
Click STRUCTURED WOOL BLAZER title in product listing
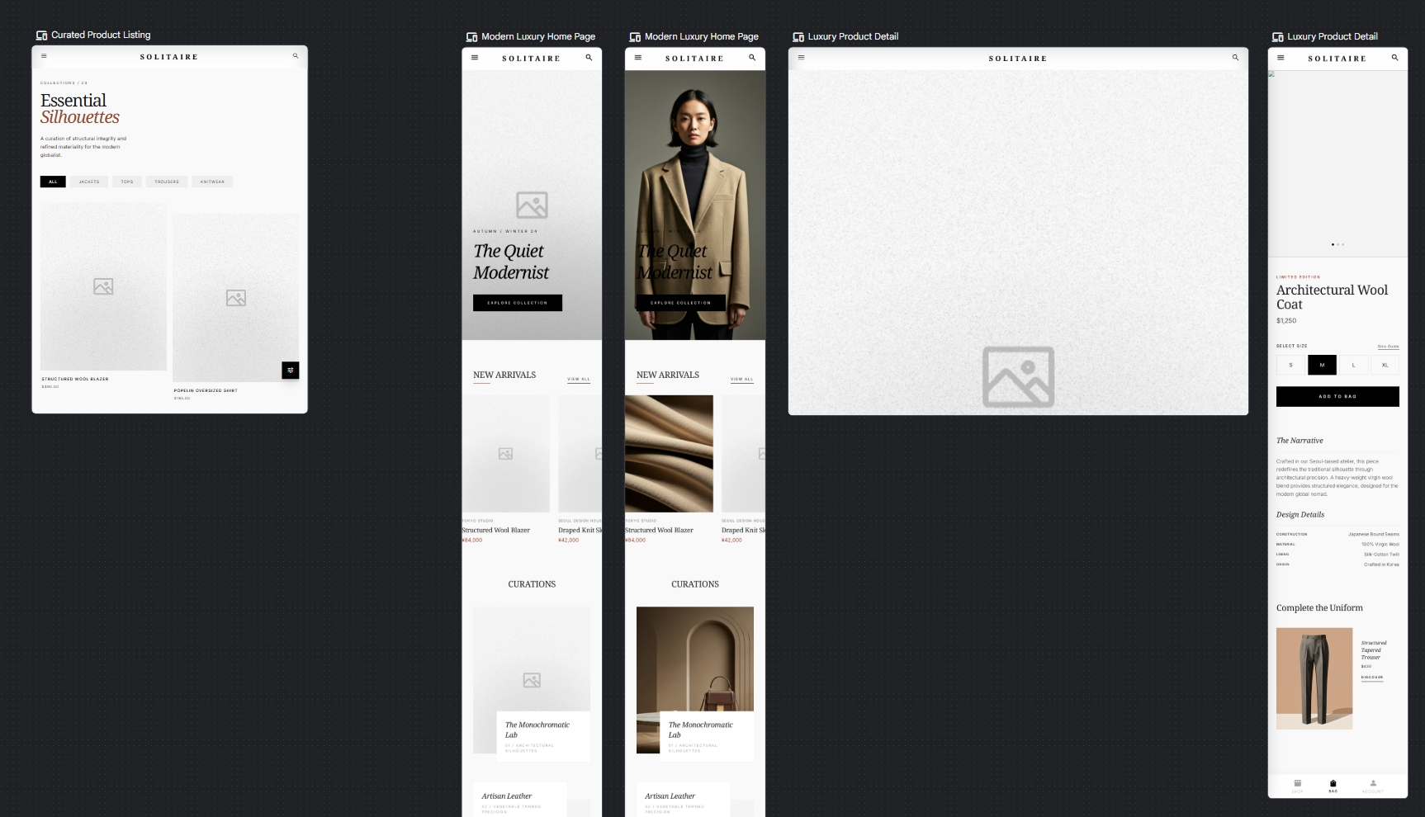(75, 379)
